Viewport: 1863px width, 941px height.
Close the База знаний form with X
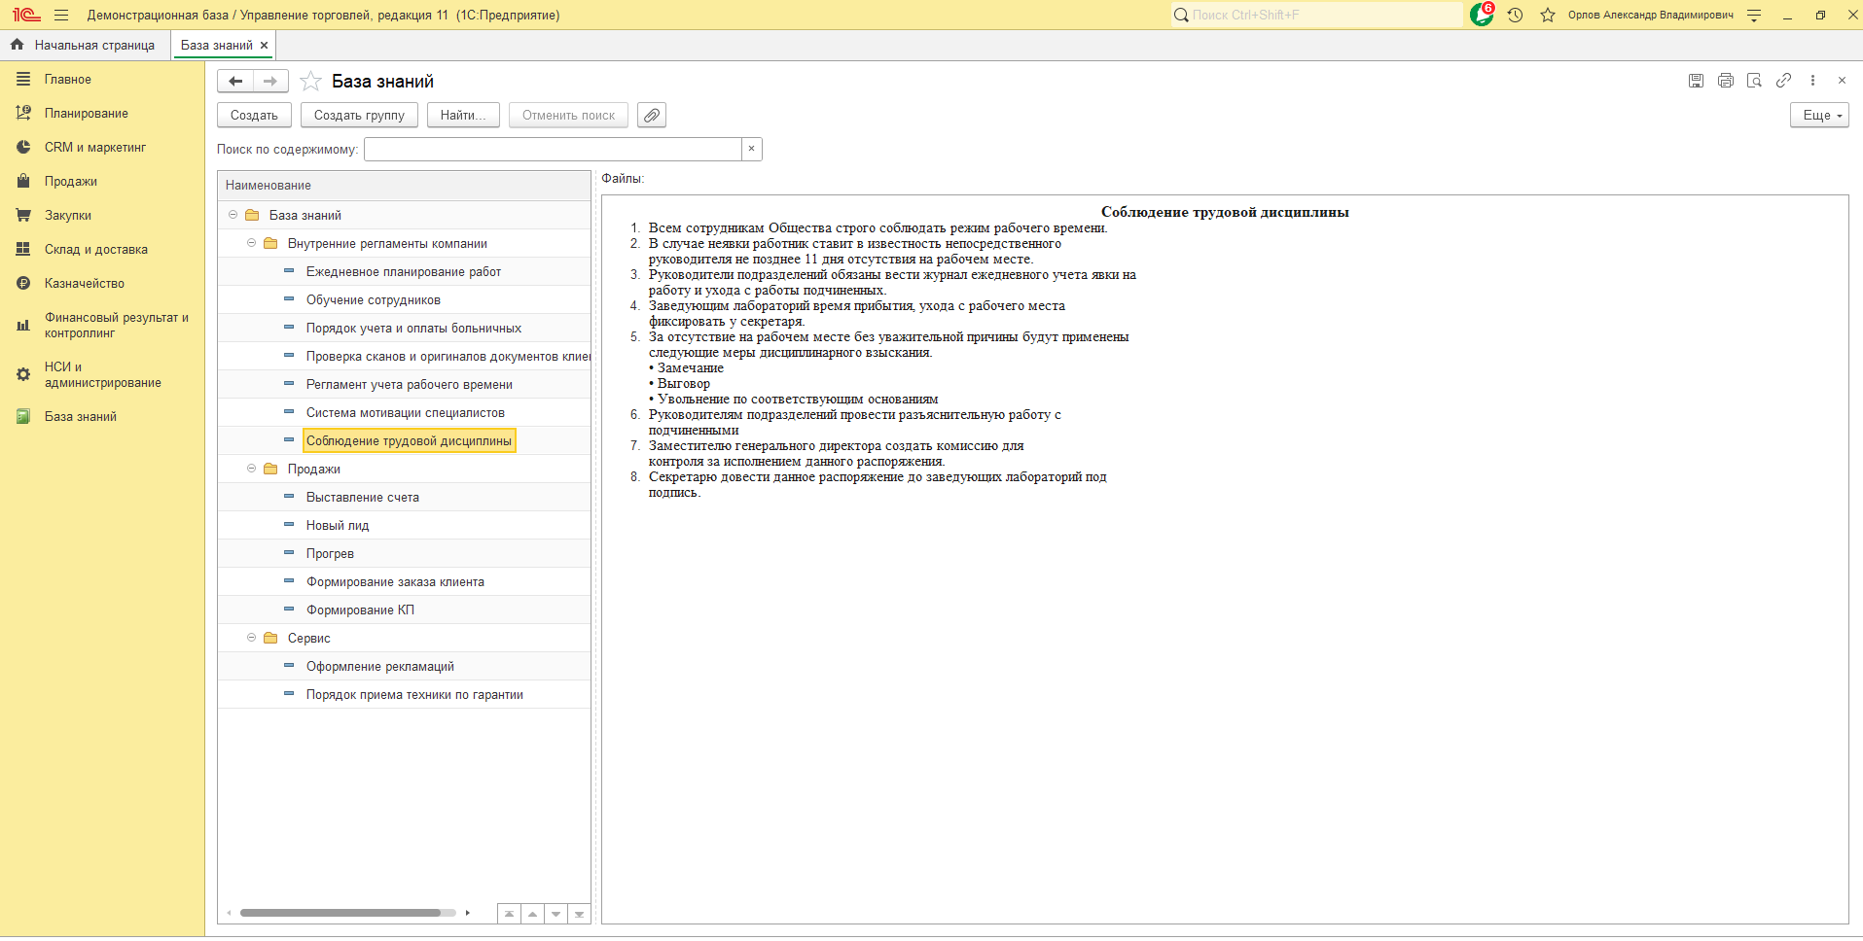pyautogui.click(x=1842, y=81)
